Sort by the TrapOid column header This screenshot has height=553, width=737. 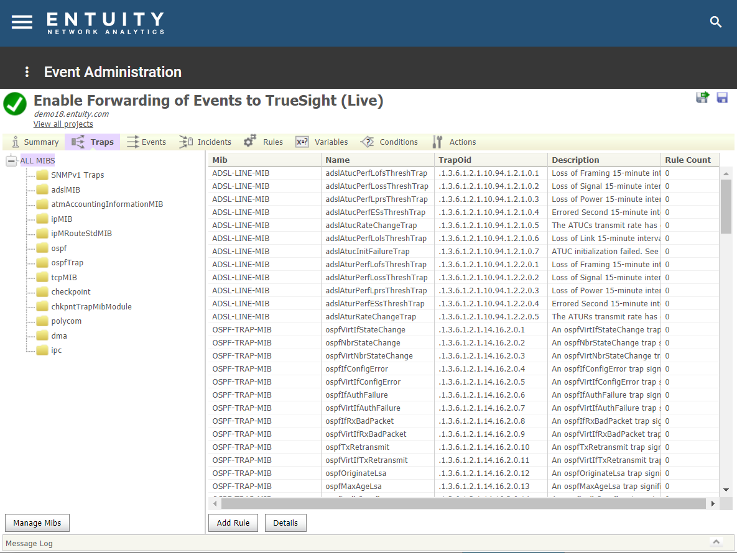tap(491, 160)
